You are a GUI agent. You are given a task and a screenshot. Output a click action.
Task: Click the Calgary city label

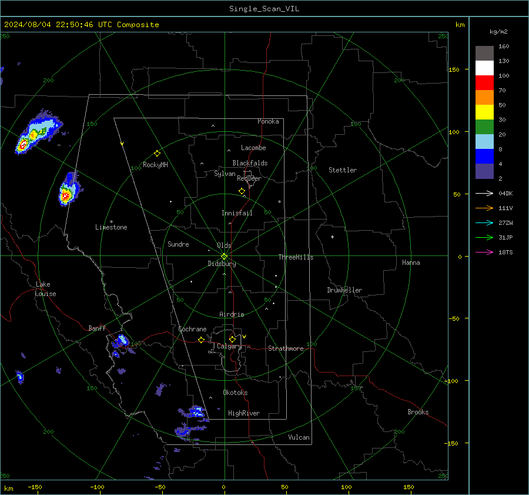[x=229, y=346]
